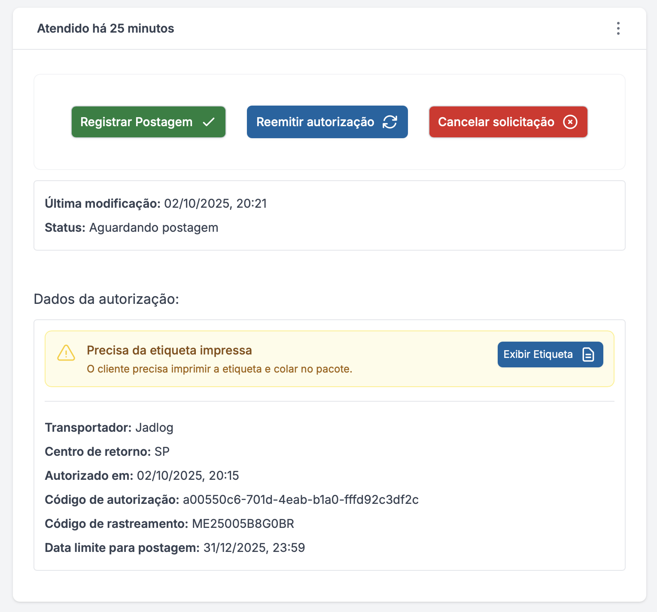
Task: Click the posting deadline date 31/12/2025, 23:59
Action: [254, 548]
